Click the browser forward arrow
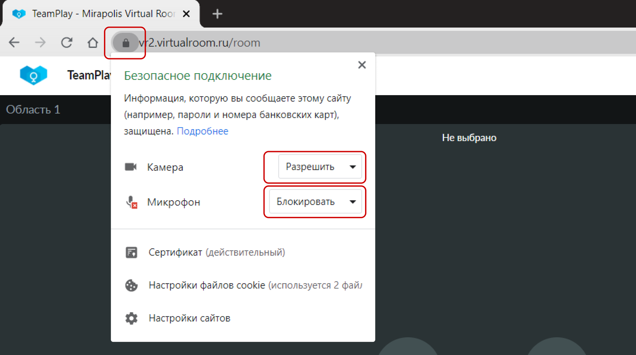636x355 pixels. [x=40, y=42]
